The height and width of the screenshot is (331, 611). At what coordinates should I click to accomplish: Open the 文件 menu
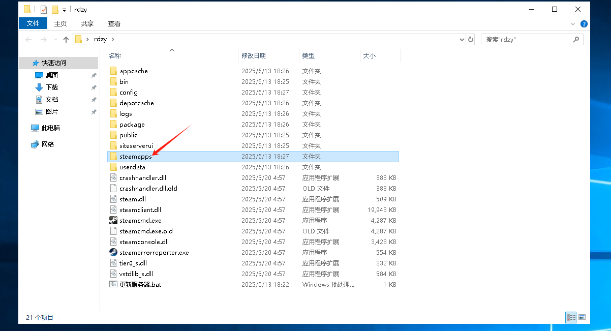pyautogui.click(x=33, y=23)
